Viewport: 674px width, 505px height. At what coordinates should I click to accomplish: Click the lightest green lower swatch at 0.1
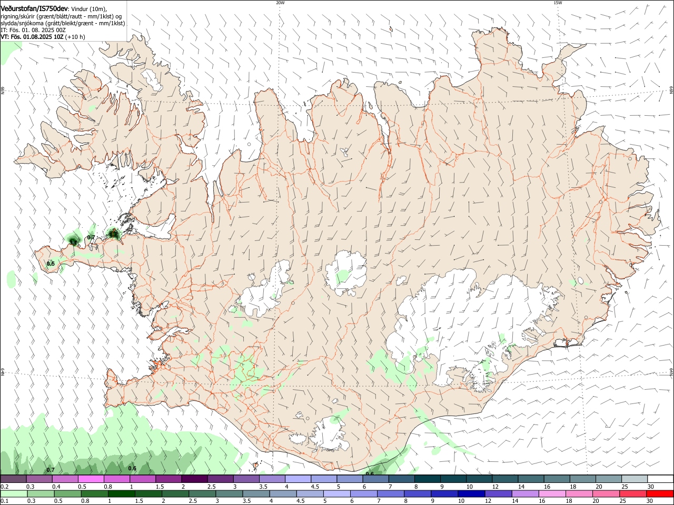pyautogui.click(x=14, y=494)
